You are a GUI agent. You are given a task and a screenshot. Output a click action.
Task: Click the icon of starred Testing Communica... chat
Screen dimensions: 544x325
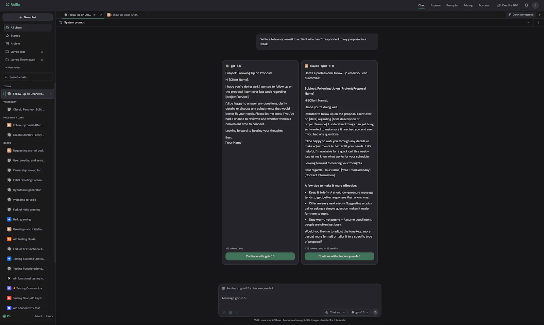pyautogui.click(x=9, y=288)
